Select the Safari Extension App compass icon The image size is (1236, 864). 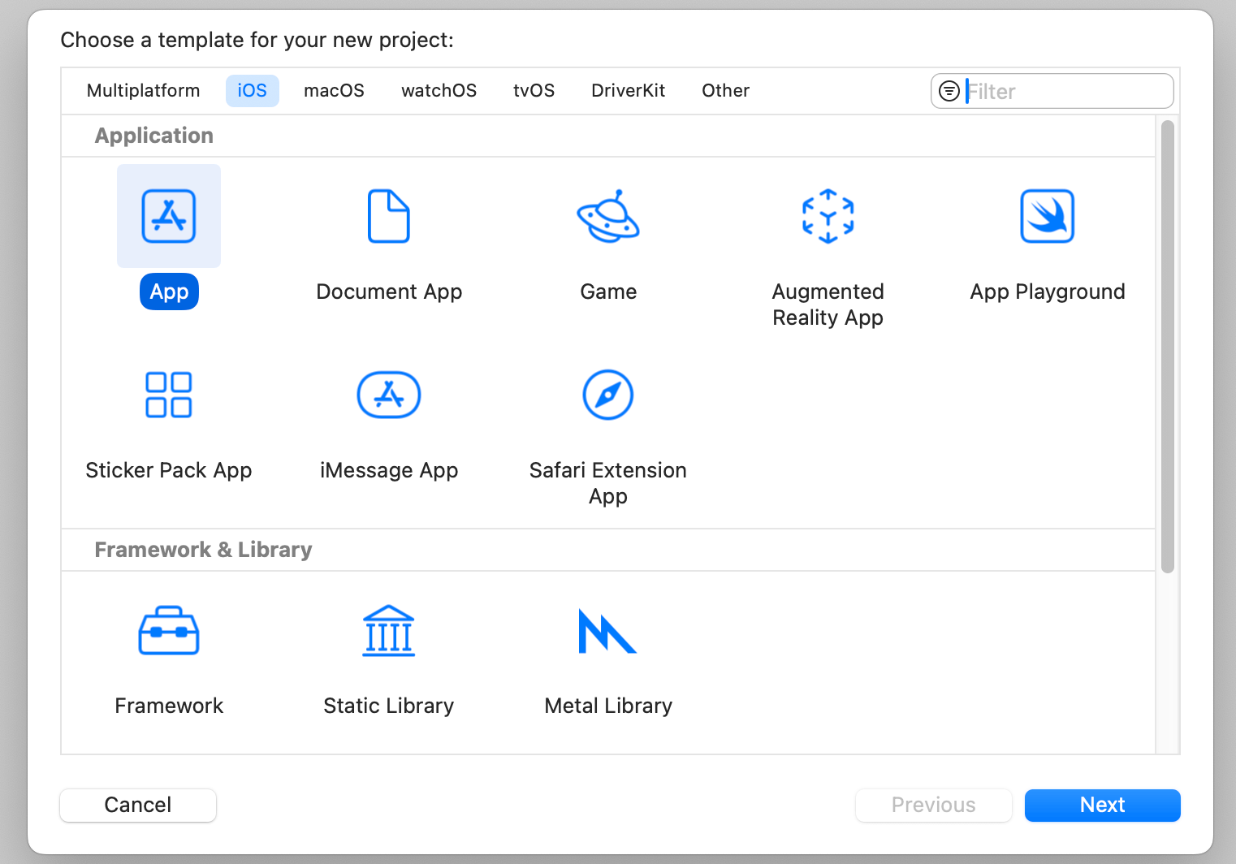[608, 395]
